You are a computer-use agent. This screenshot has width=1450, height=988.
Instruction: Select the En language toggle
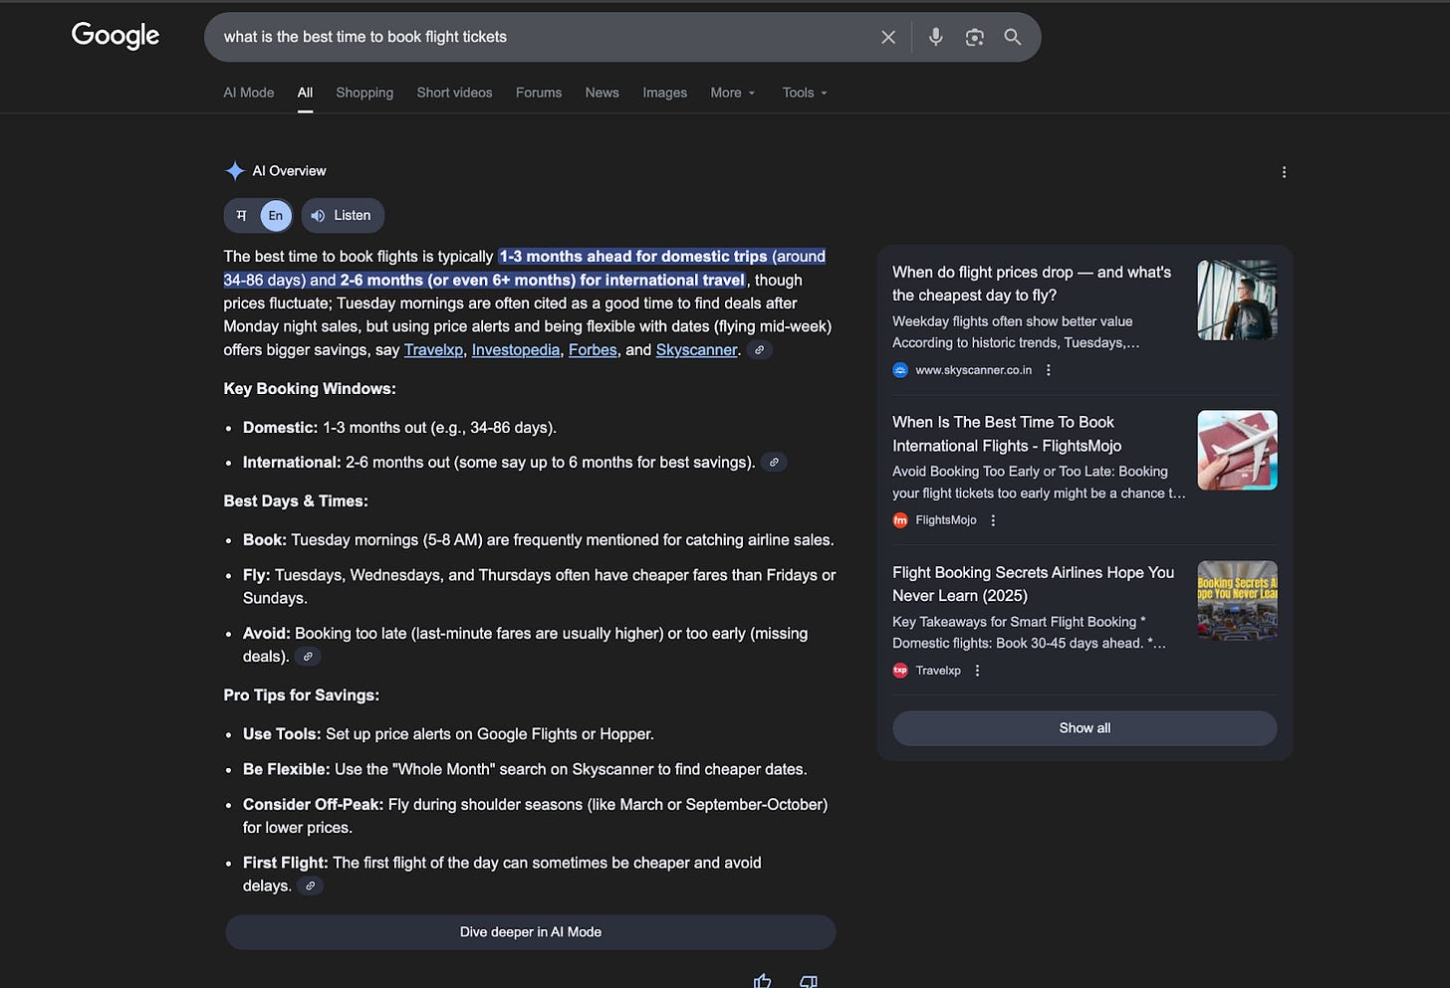(276, 216)
